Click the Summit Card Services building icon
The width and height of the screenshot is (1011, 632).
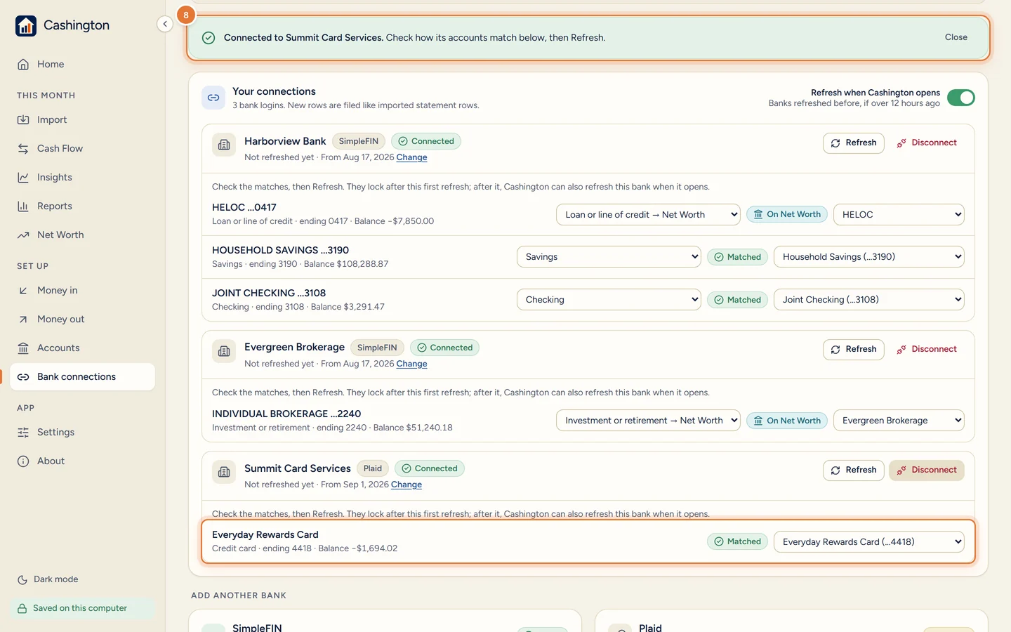[224, 472]
